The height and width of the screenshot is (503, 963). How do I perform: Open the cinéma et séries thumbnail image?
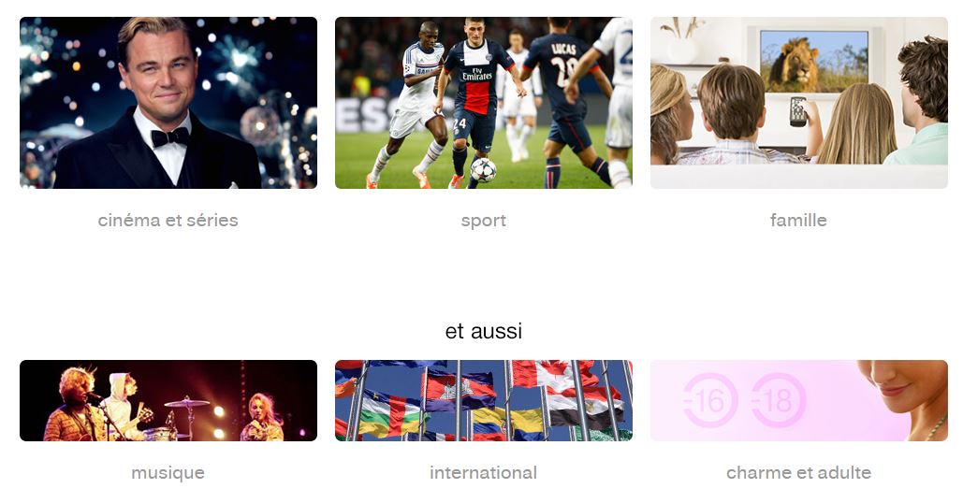tap(168, 103)
